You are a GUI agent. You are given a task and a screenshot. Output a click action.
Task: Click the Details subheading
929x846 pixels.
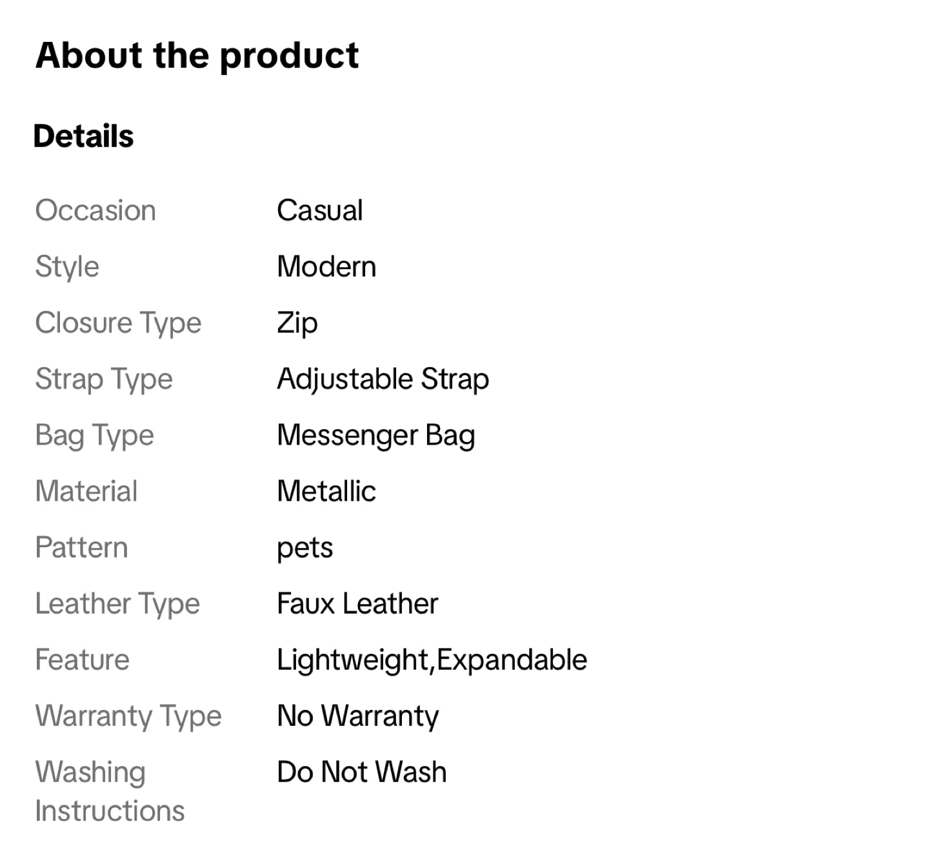click(x=83, y=136)
